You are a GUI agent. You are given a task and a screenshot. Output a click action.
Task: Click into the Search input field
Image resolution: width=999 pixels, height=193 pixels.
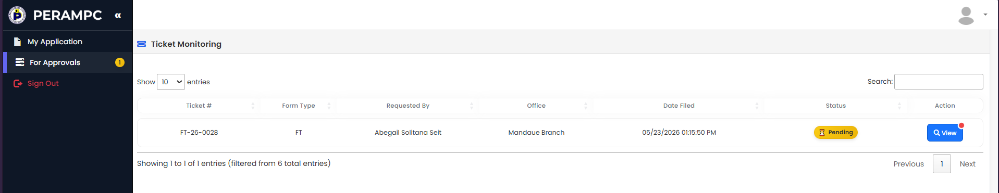coord(939,82)
